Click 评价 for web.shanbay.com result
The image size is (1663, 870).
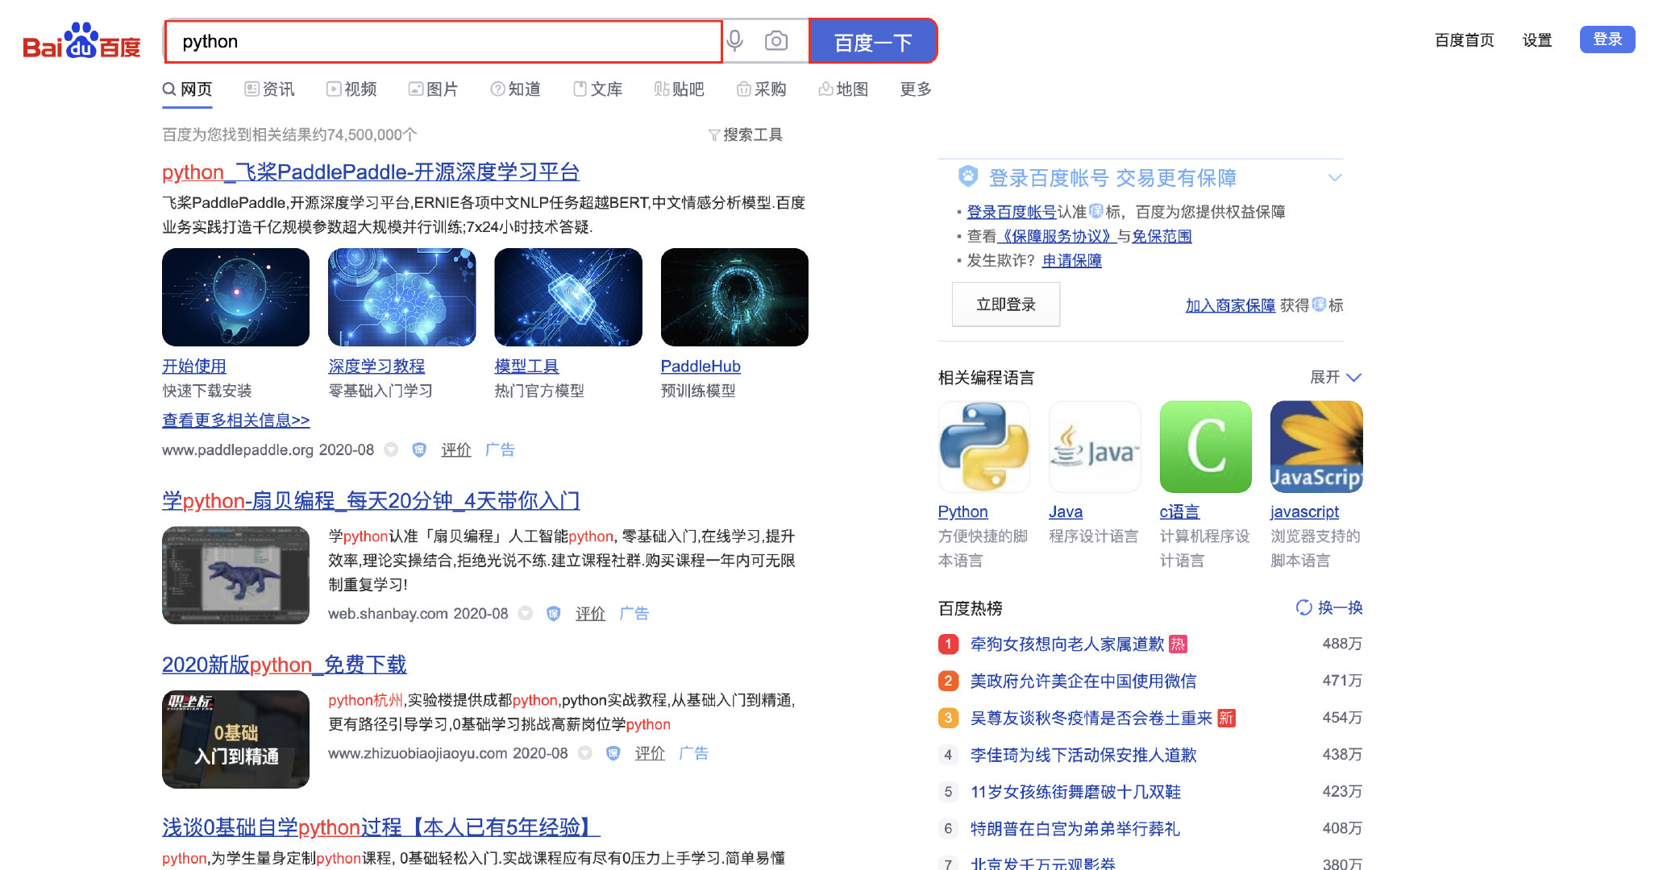[x=591, y=614]
